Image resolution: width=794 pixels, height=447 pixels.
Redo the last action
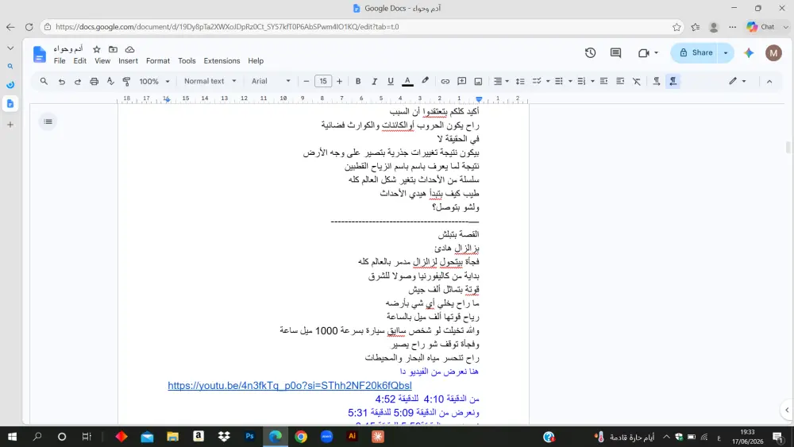(x=78, y=81)
